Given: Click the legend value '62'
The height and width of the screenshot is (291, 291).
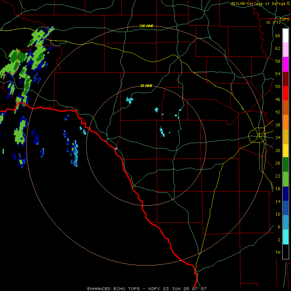Looking at the screenshot, I should pyautogui.click(x=278, y=48).
